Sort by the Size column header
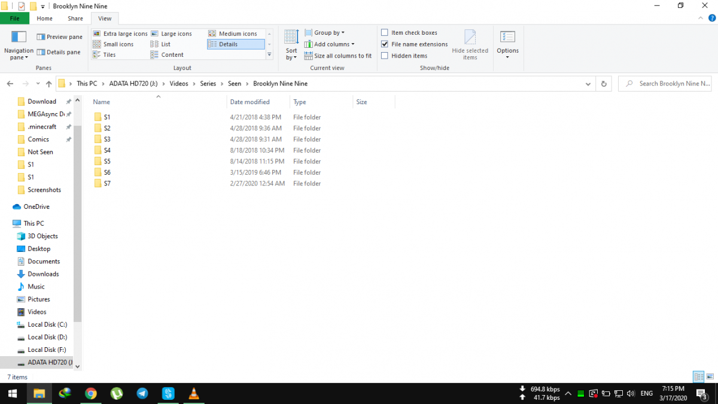This screenshot has width=718, height=404. pos(374,102)
